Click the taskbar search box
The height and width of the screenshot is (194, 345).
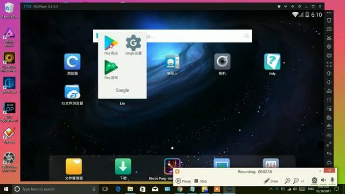click(x=55, y=189)
